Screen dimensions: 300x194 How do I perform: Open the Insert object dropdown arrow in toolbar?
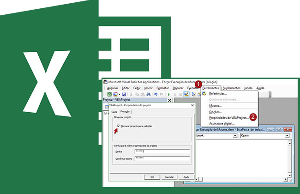tap(120, 94)
